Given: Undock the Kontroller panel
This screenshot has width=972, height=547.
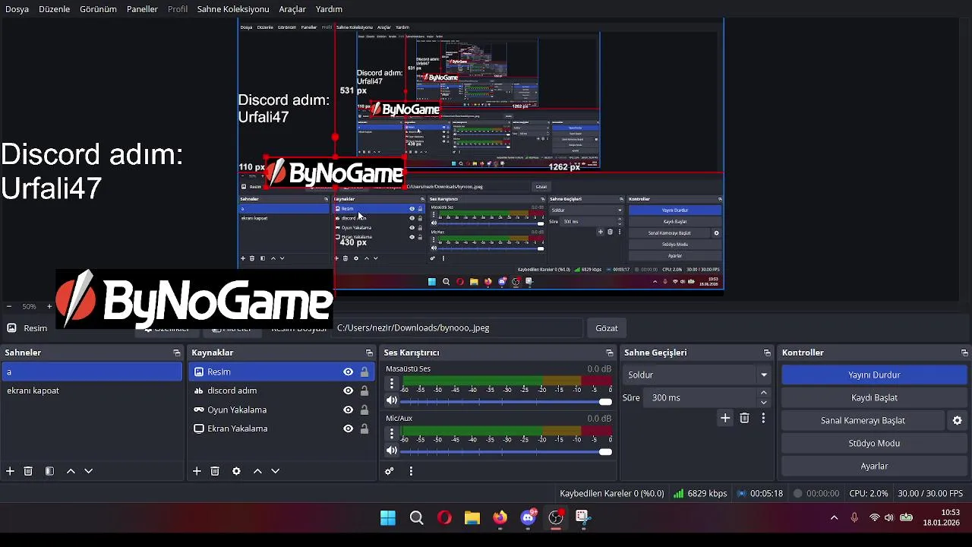Looking at the screenshot, I should (x=964, y=353).
